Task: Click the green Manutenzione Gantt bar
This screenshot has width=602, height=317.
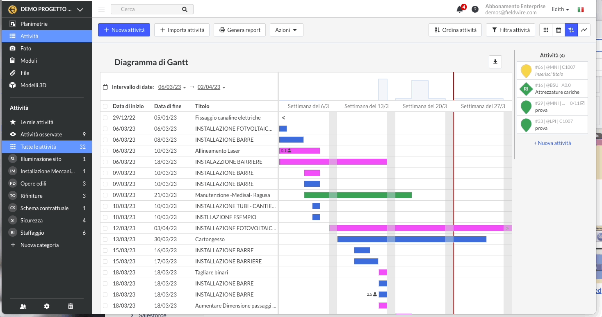Action: [x=358, y=195]
